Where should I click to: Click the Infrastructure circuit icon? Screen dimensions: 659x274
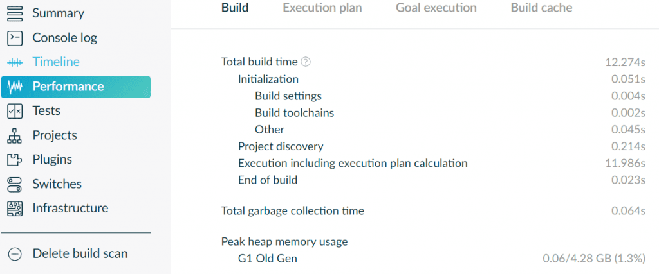[15, 209]
